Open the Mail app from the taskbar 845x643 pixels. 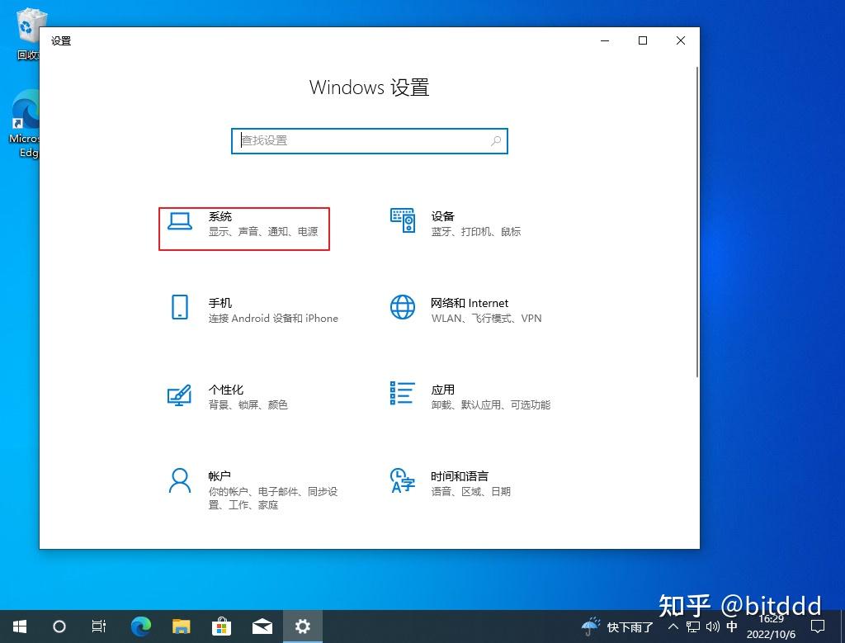pyautogui.click(x=262, y=626)
